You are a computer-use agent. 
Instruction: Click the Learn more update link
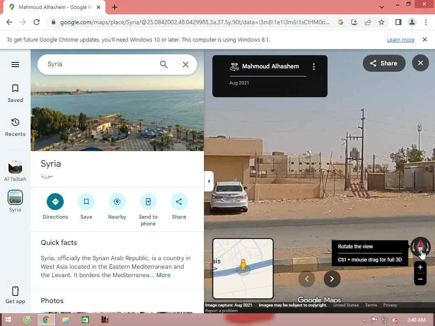pos(401,39)
